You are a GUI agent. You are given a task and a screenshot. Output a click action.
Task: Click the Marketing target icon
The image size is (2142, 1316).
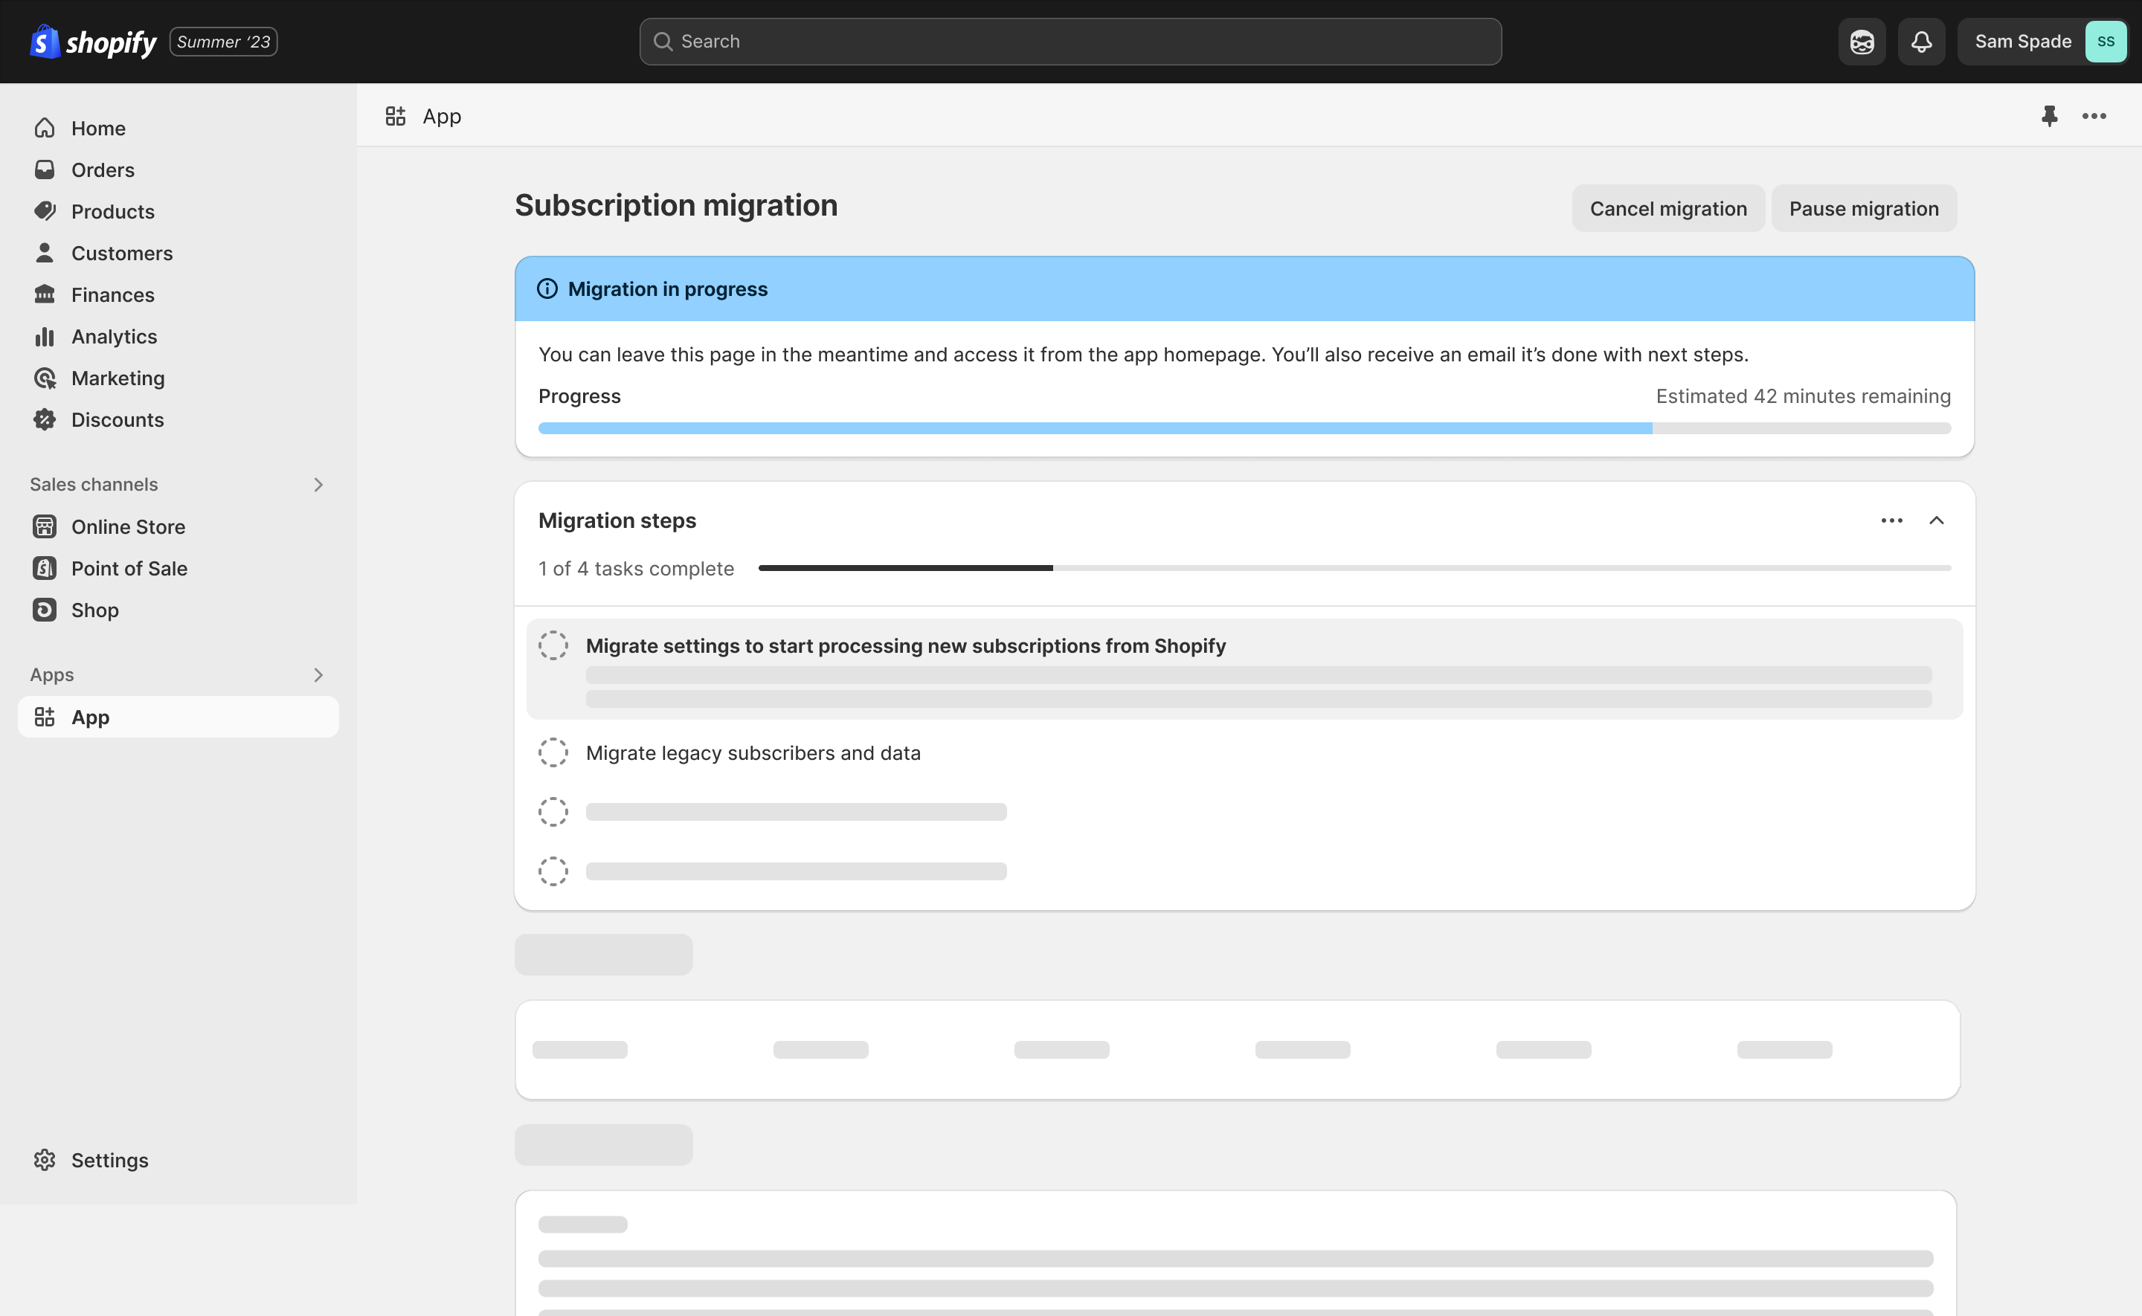(x=45, y=378)
